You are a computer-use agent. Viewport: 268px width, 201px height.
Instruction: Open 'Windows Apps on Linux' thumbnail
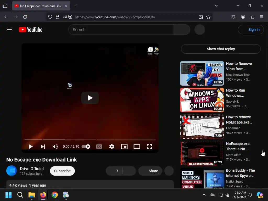click(202, 100)
